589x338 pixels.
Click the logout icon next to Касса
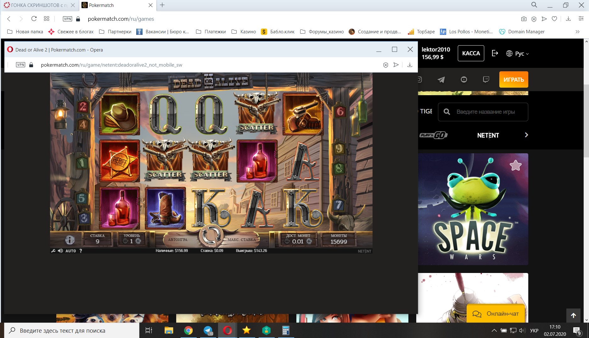tap(495, 53)
